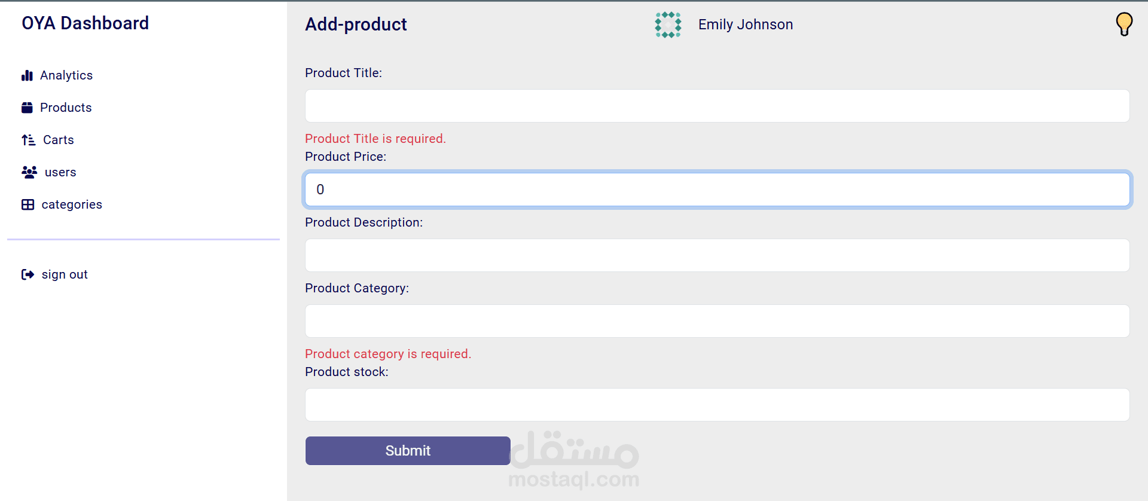Image resolution: width=1148 pixels, height=501 pixels.
Task: Click into the Product Price field
Action: click(717, 190)
